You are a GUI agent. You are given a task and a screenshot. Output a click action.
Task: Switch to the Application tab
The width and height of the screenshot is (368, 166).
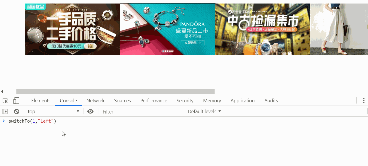[242, 101]
